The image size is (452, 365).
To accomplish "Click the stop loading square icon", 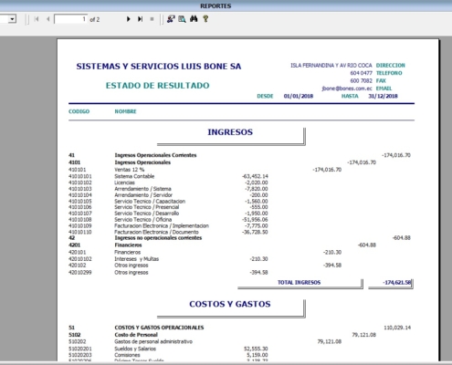I will click(x=152, y=19).
